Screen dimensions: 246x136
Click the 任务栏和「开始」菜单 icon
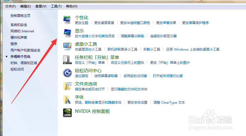click(67, 60)
